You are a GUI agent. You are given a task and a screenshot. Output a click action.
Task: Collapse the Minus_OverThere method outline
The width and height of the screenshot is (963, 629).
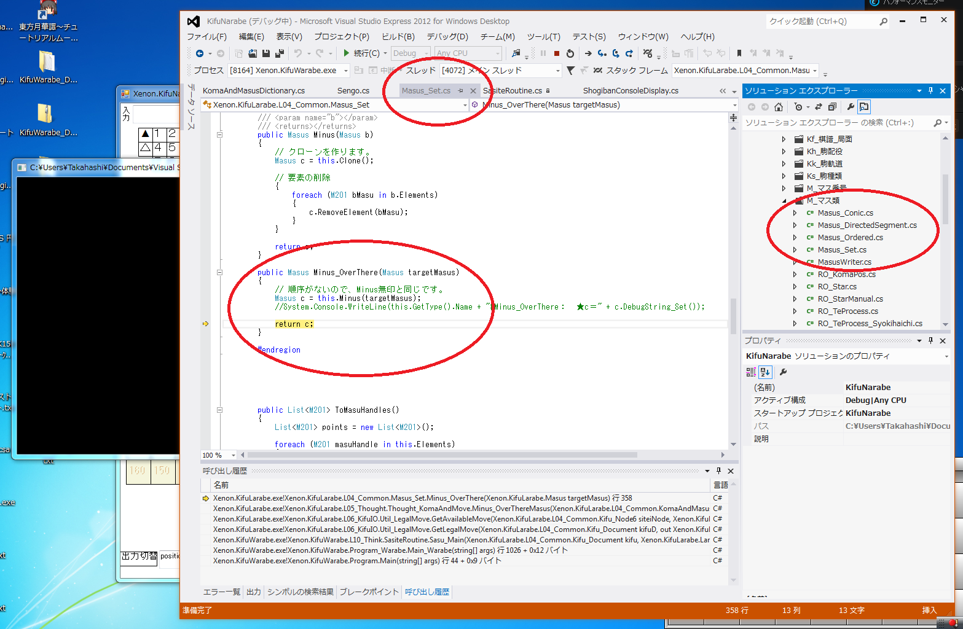pyautogui.click(x=219, y=272)
